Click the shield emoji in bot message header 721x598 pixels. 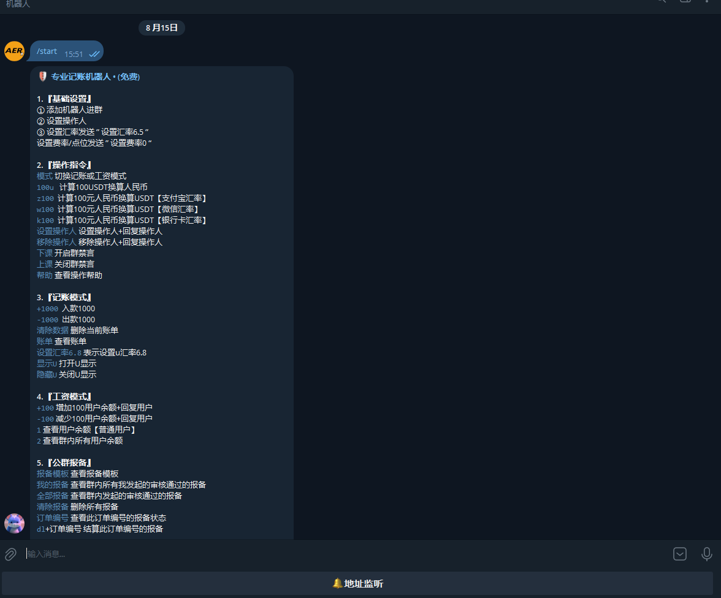[x=42, y=77]
